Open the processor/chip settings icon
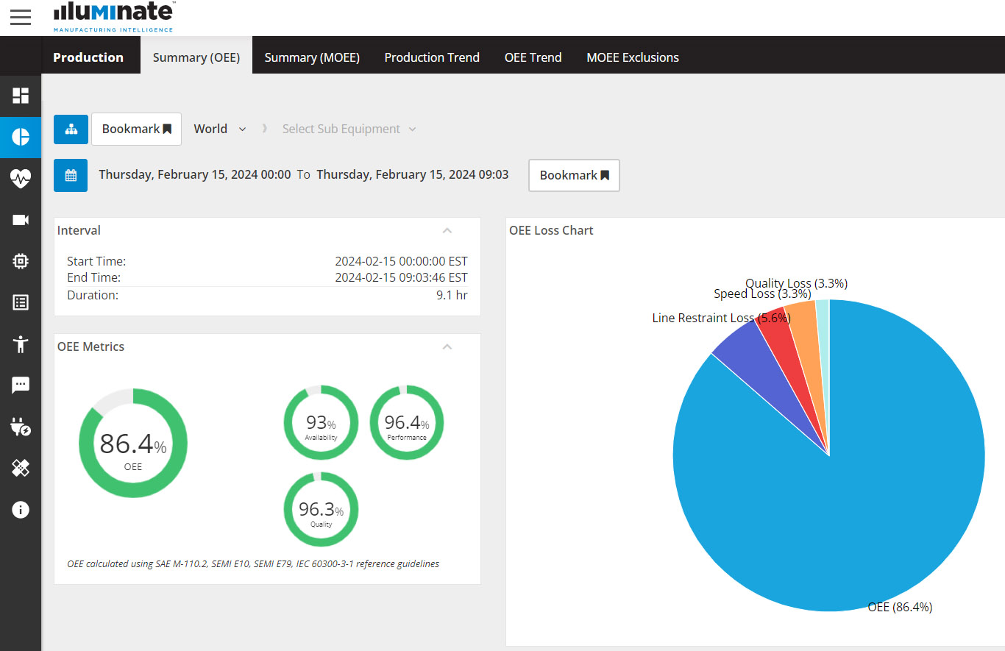Viewport: 1005px width, 651px height. point(21,260)
